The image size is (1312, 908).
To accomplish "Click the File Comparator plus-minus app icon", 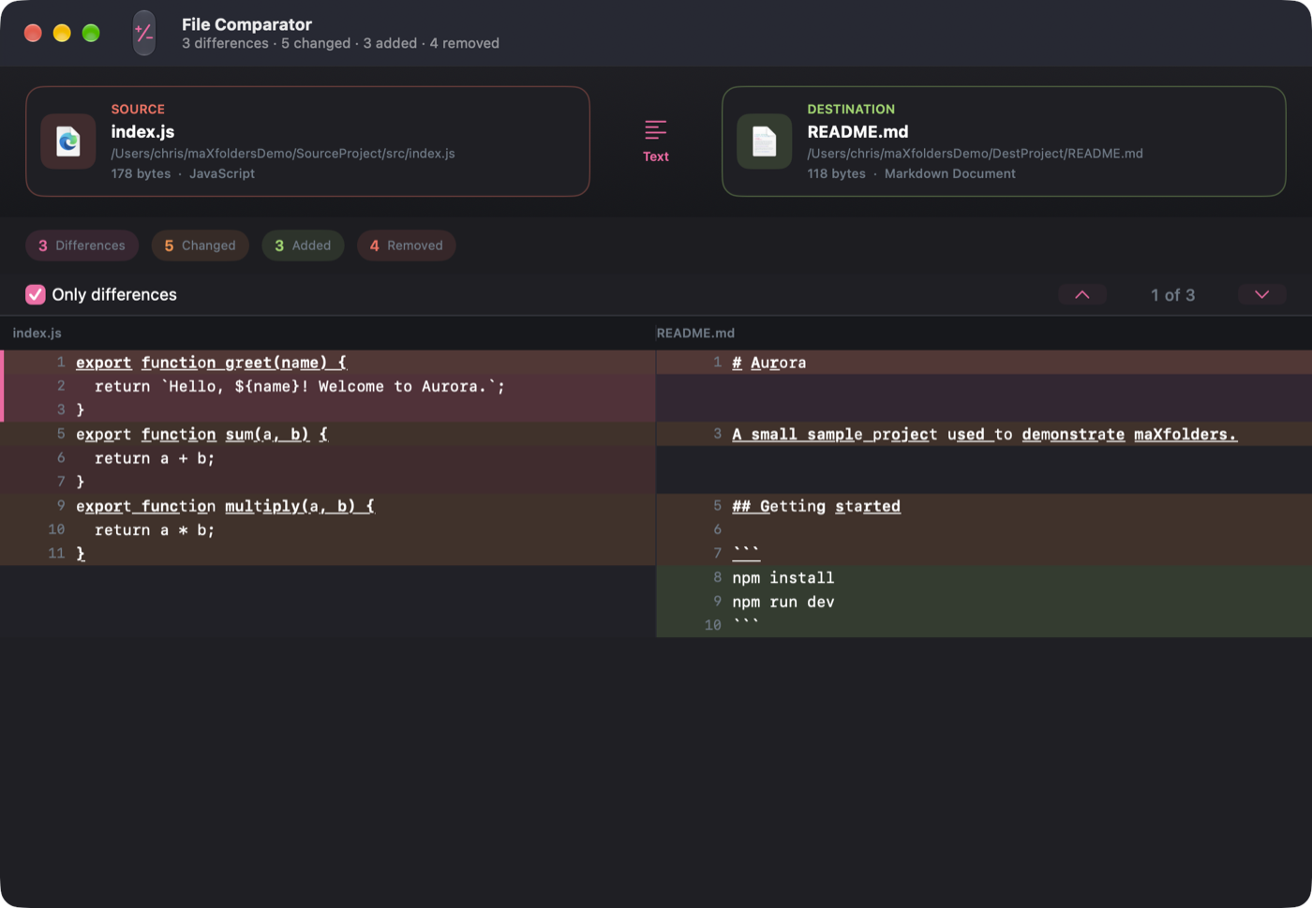I will point(143,33).
